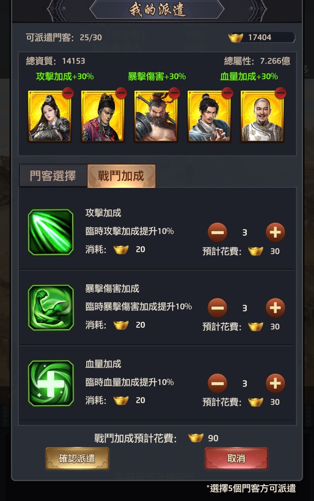
Task: Decrease the 暴擊傷害加成 count with minus
Action: (x=217, y=308)
